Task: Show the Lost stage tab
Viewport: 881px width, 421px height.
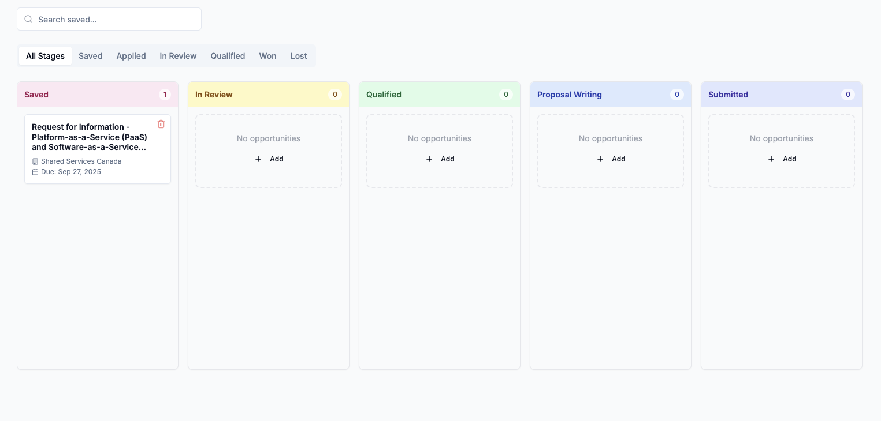Action: coord(299,56)
